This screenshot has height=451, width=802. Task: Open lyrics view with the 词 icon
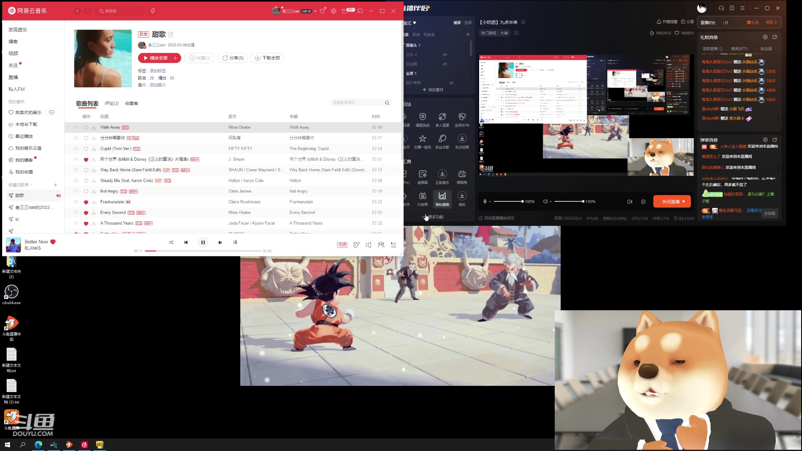click(x=235, y=242)
